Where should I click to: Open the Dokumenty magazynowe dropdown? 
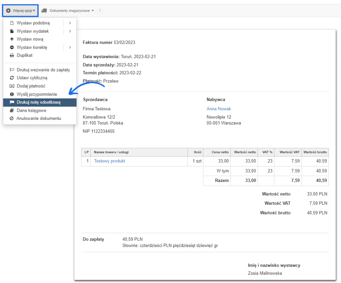point(72,11)
